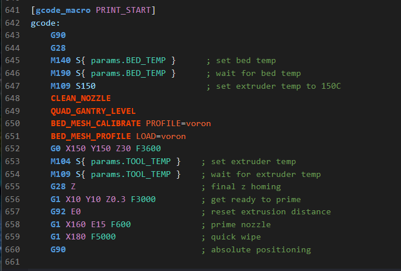The image size is (401, 271).
Task: Click the '; prime nozzle' comment
Action: click(236, 225)
